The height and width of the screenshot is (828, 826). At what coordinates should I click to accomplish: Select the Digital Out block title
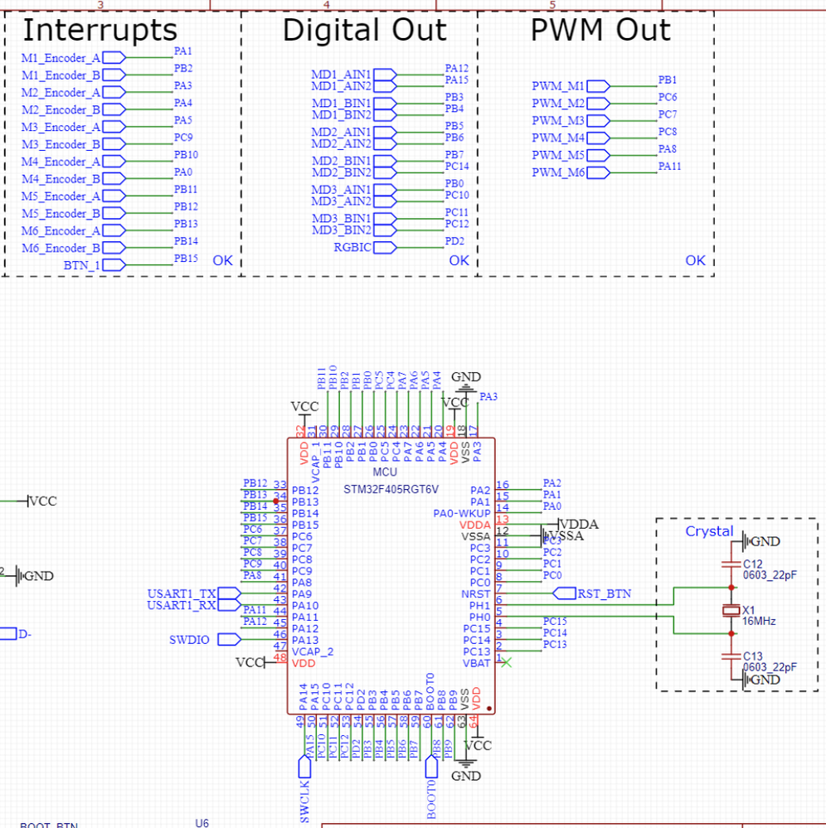(365, 30)
